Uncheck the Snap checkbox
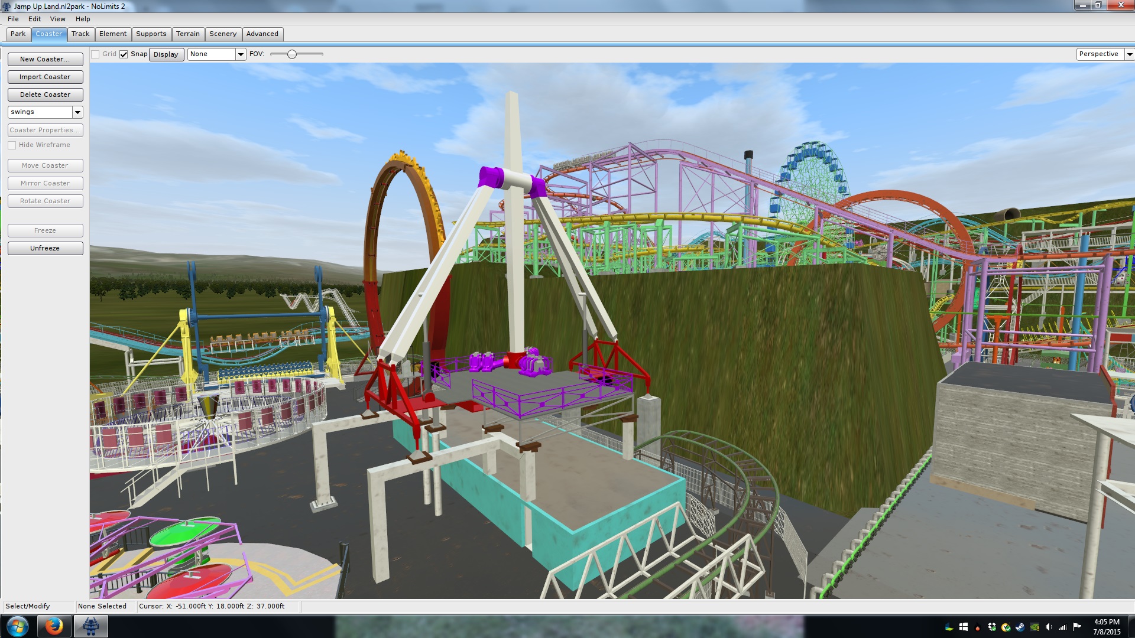 [124, 54]
